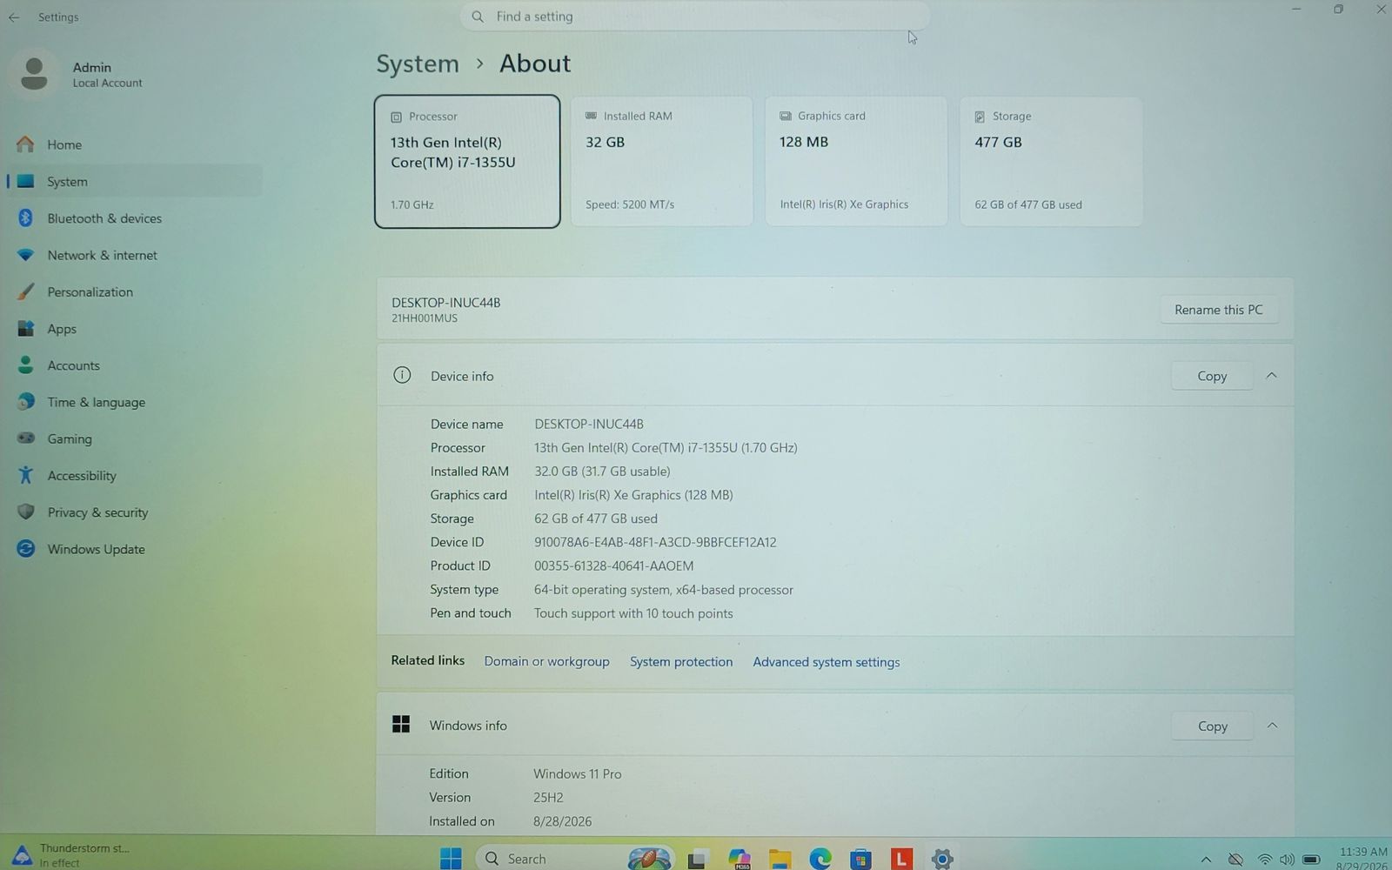Select the Installed RAM card

(662, 162)
